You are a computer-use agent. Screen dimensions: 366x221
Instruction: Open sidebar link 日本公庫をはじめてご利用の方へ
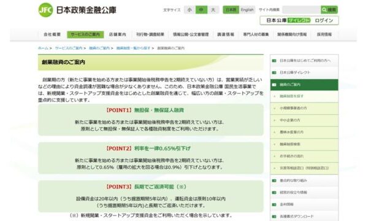(304, 61)
